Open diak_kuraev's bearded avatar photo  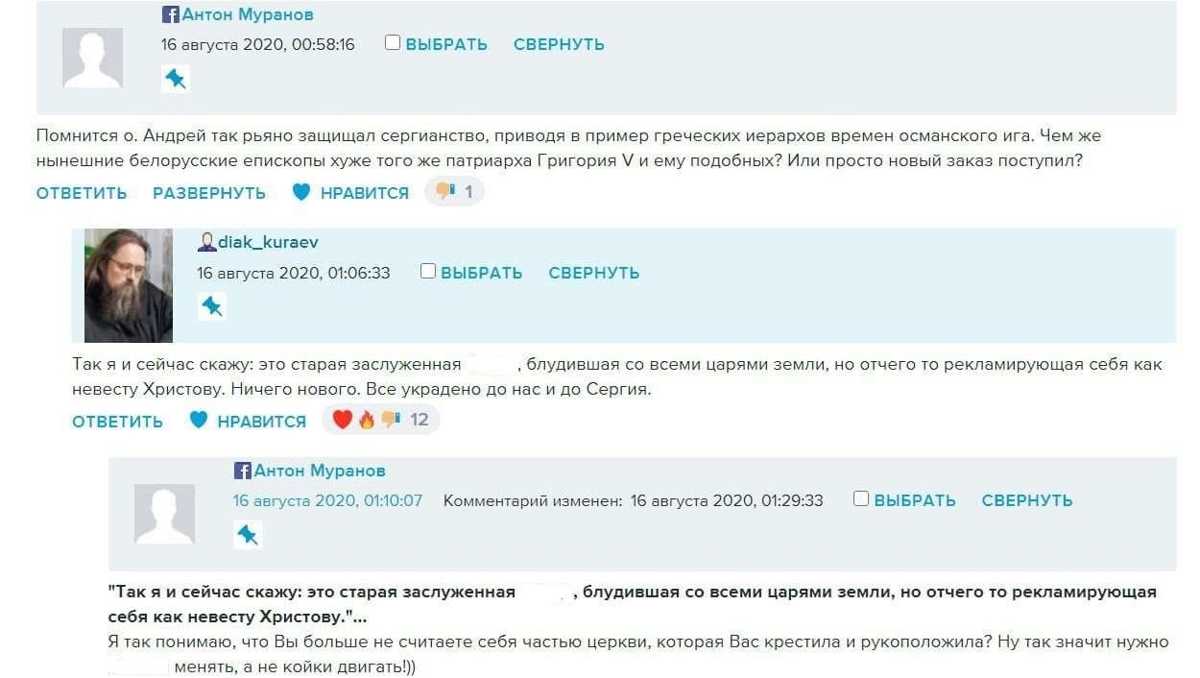129,285
